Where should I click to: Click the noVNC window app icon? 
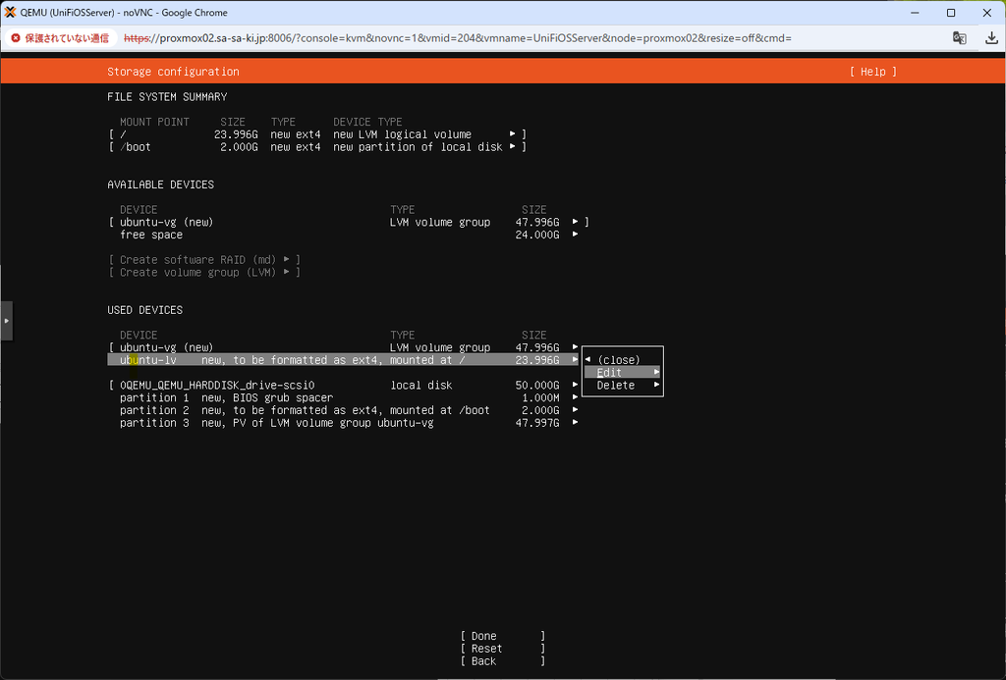click(x=10, y=12)
